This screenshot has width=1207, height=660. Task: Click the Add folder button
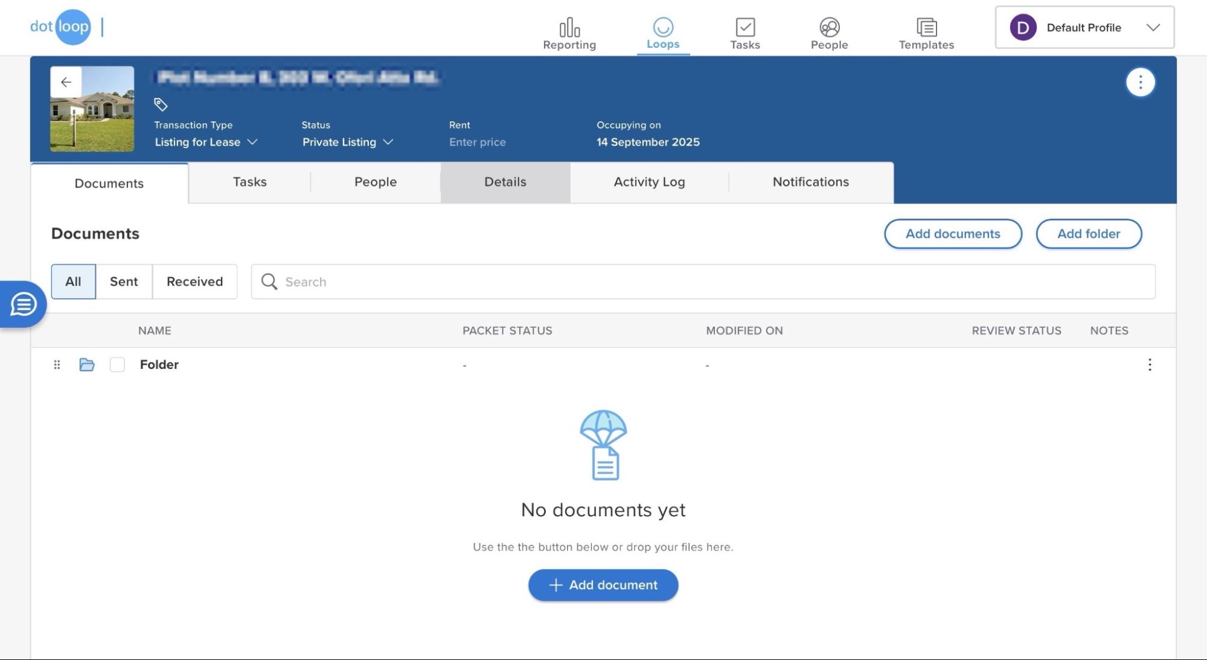(x=1089, y=234)
